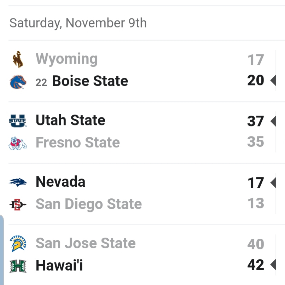The width and height of the screenshot is (285, 285).
Task: Click the San Jose State Spartans logo
Action: tap(18, 244)
